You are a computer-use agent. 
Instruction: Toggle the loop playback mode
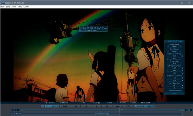pyautogui.click(x=128, y=106)
